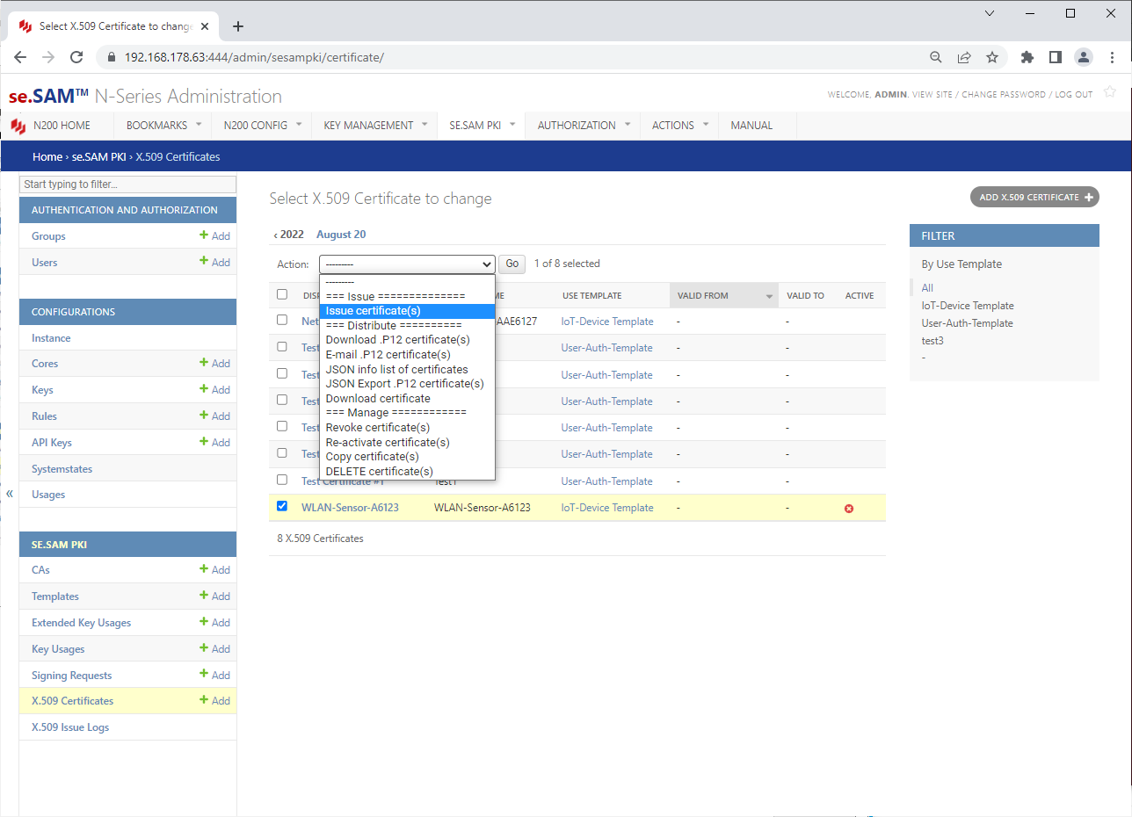
Task: Click the Go button
Action: click(x=512, y=264)
